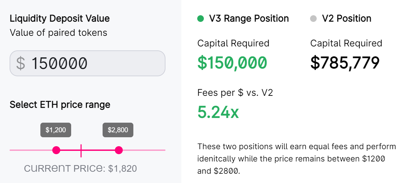The image size is (411, 183).
Task: Click the 5.24x fees multiplier value
Action: pyautogui.click(x=218, y=112)
